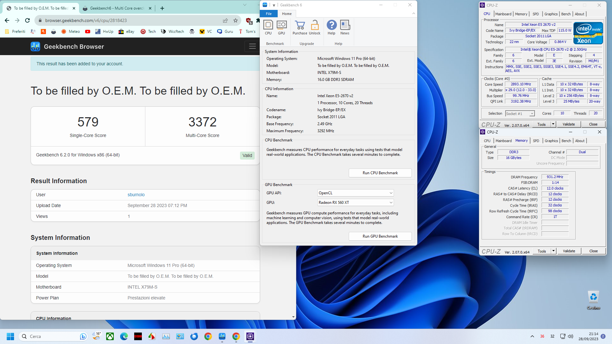Open Geekbench quick access toolbar dropdown
Screen dimensions: 612x344
click(274, 5)
